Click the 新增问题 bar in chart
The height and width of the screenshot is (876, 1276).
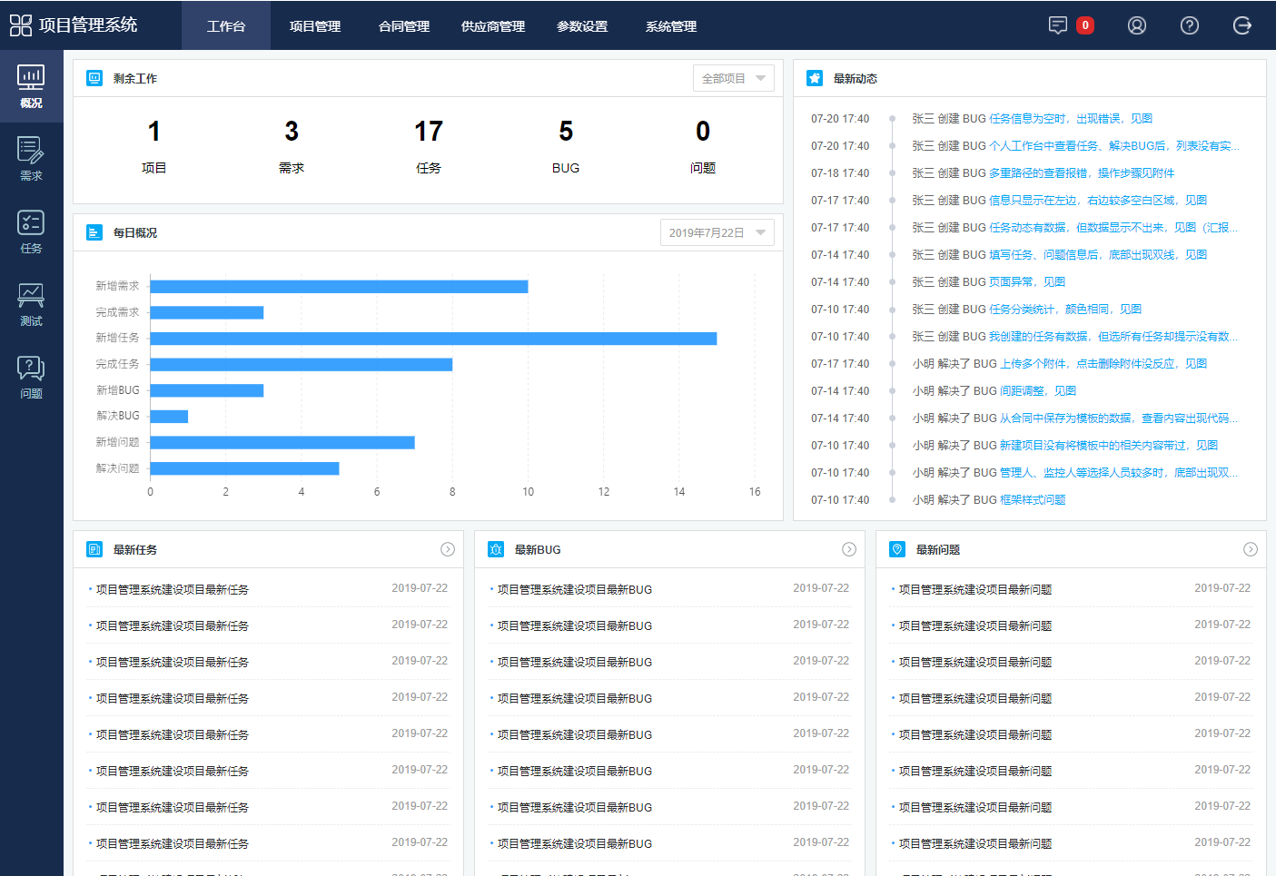pos(282,443)
